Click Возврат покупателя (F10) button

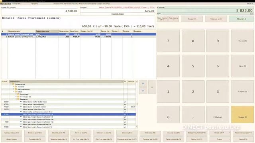(x=197, y=133)
